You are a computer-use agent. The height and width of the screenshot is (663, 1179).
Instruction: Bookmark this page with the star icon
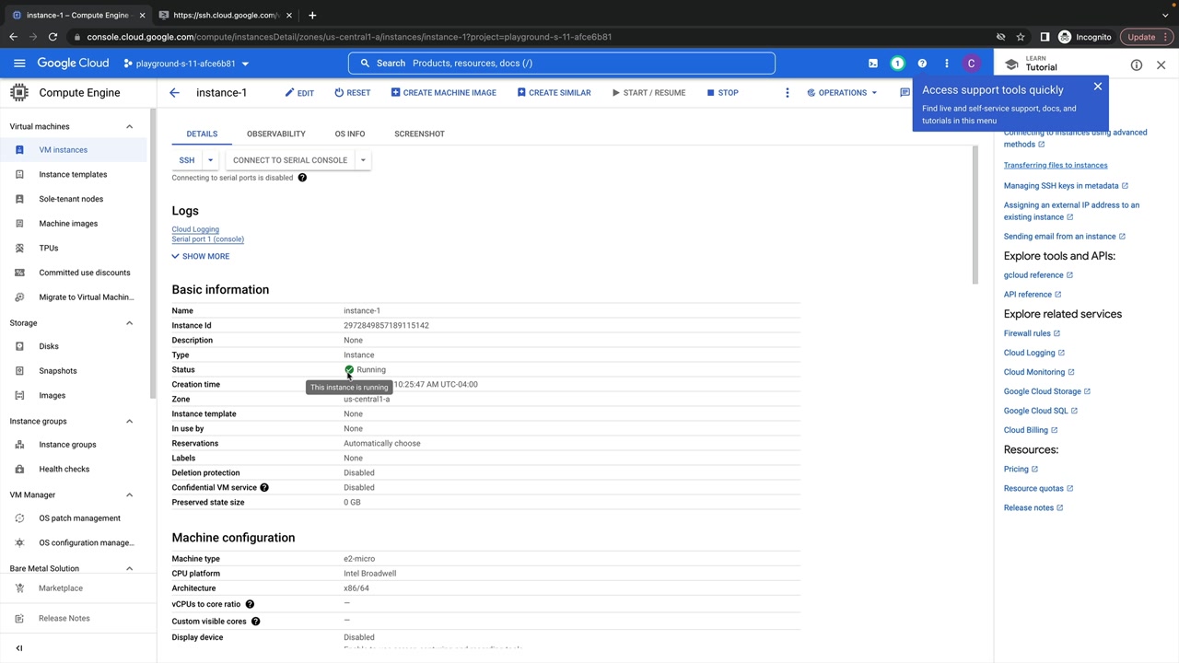(1021, 37)
